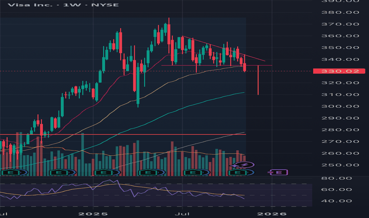Click the 80.00 RSI axis label

337,178
